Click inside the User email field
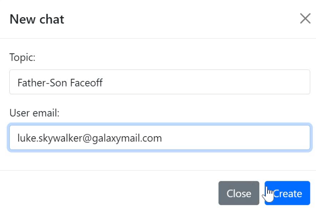This screenshot has height=213, width=316. (159, 138)
